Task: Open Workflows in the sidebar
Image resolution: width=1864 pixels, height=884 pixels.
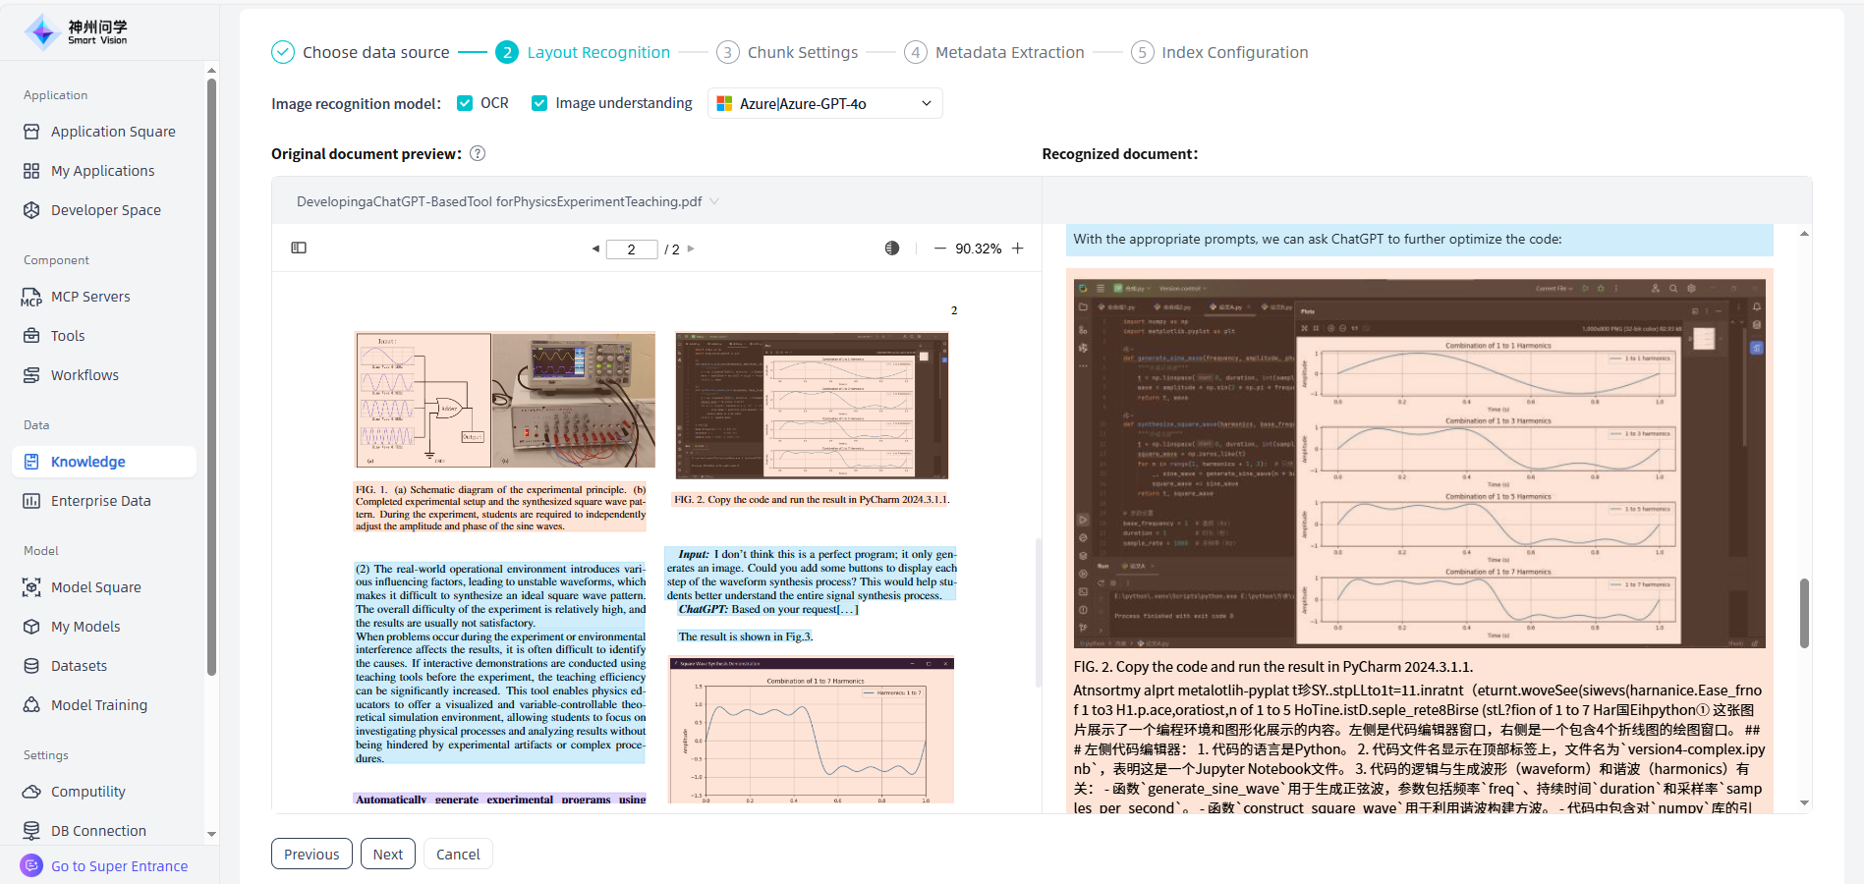Action: click(85, 375)
